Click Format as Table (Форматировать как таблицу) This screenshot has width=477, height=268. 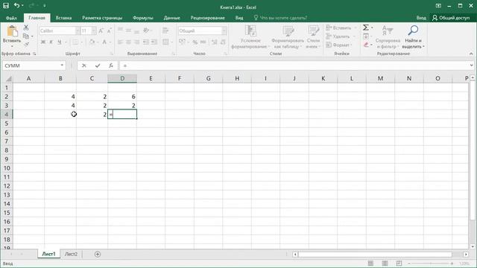[288, 37]
